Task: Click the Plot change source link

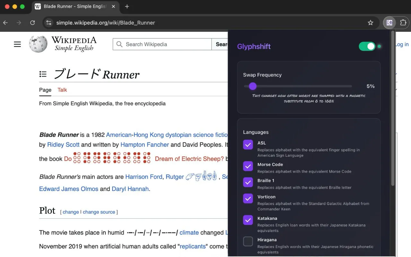Action: point(99,212)
